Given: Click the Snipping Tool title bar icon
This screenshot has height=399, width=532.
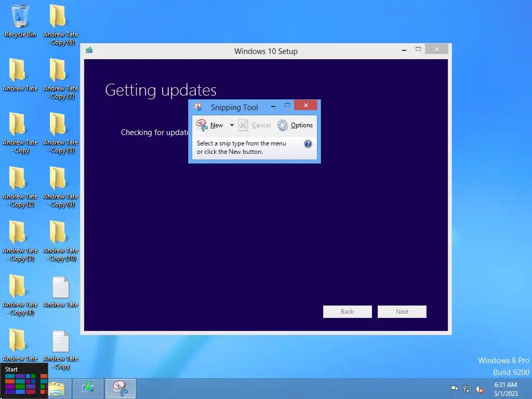Looking at the screenshot, I should pos(198,107).
